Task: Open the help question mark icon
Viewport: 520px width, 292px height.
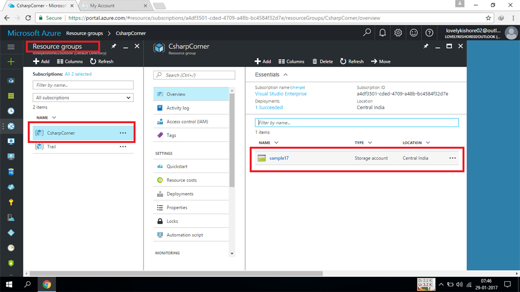Action: [x=429, y=33]
